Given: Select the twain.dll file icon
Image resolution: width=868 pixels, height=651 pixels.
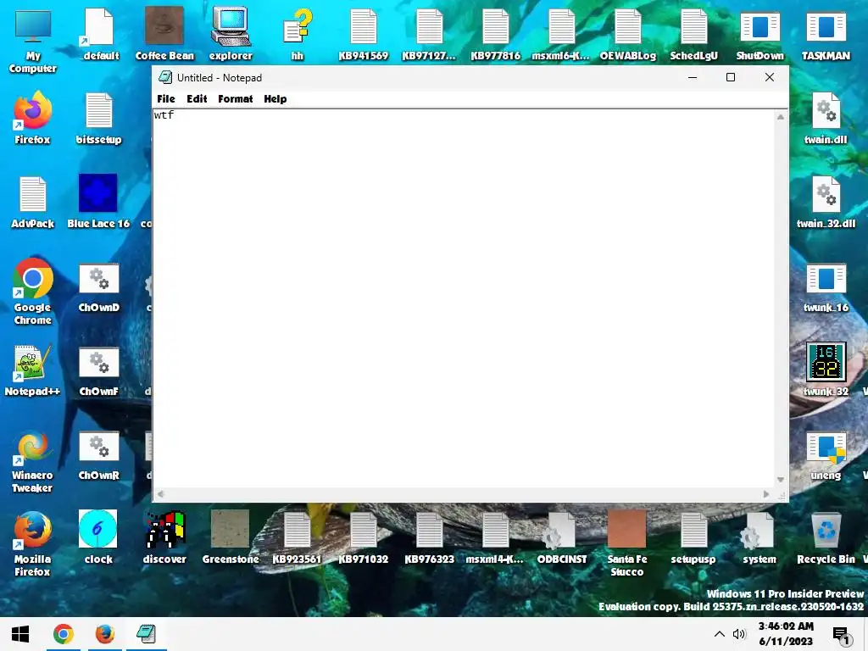Looking at the screenshot, I should click(x=826, y=118).
